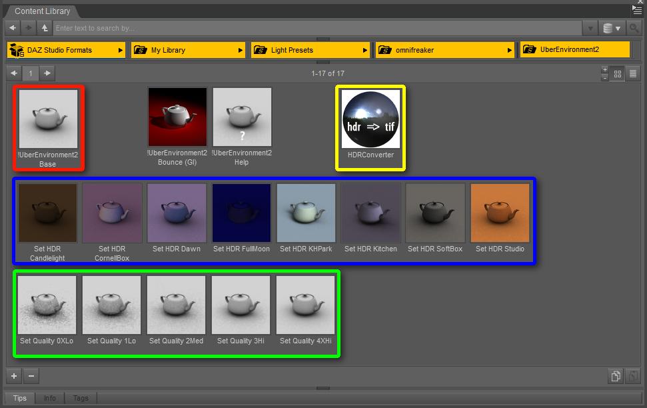Switch to thumbnail grid view
This screenshot has width=647, height=408.
pos(617,73)
